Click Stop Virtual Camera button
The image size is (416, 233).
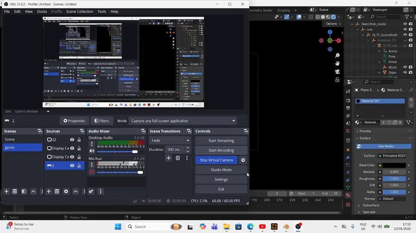pos(216,160)
